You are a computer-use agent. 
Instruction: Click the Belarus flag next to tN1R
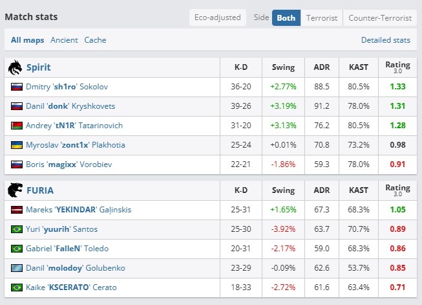click(x=17, y=126)
